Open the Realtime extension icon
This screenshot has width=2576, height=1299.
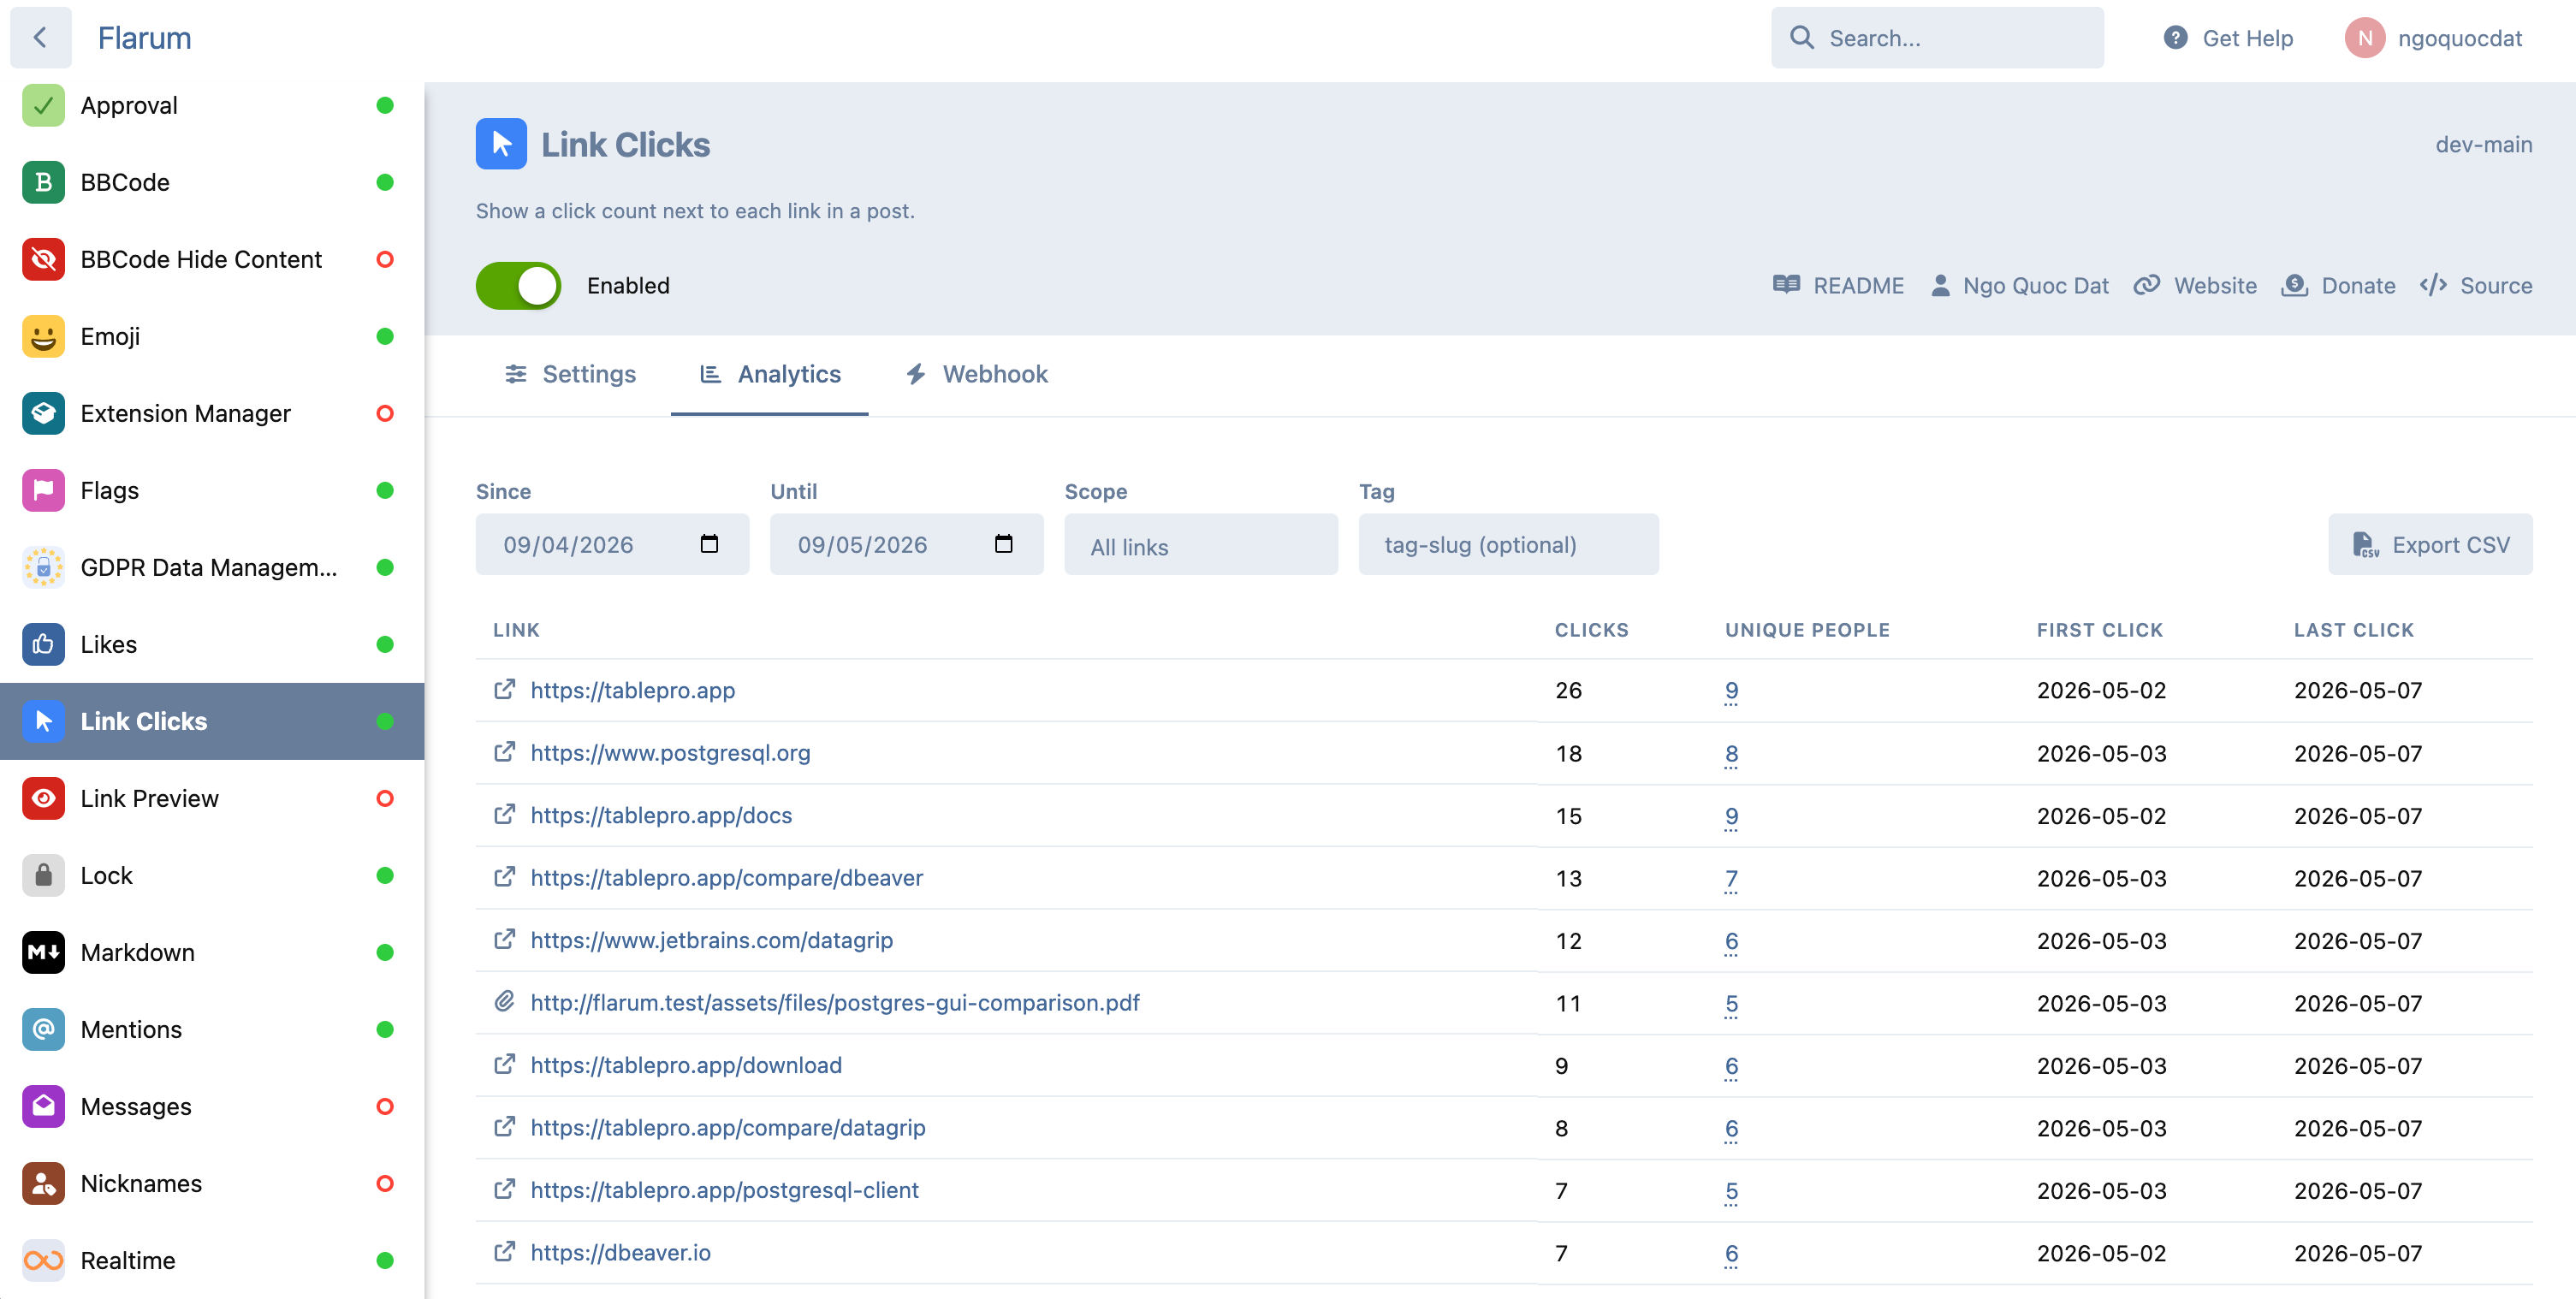(x=44, y=1260)
